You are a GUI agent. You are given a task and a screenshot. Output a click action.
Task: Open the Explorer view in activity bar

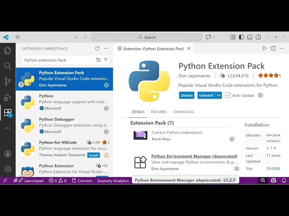[8, 50]
